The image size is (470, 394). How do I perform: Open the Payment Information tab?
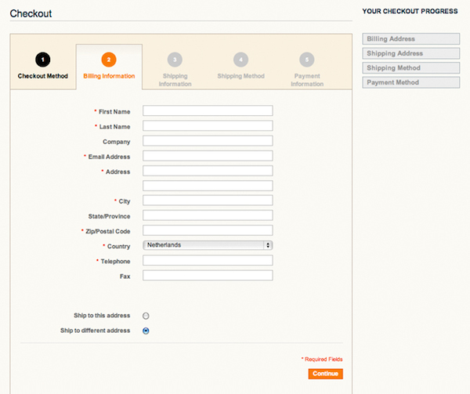point(307,67)
